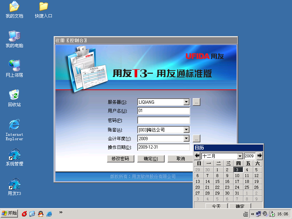Click into the 密码 password field
Screen dimensions: 292x219
click(164, 120)
